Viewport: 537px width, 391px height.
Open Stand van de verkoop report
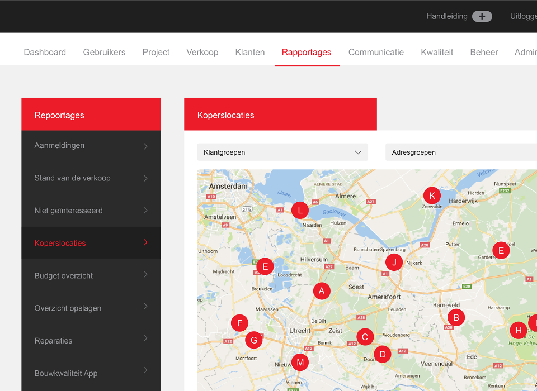tap(73, 178)
